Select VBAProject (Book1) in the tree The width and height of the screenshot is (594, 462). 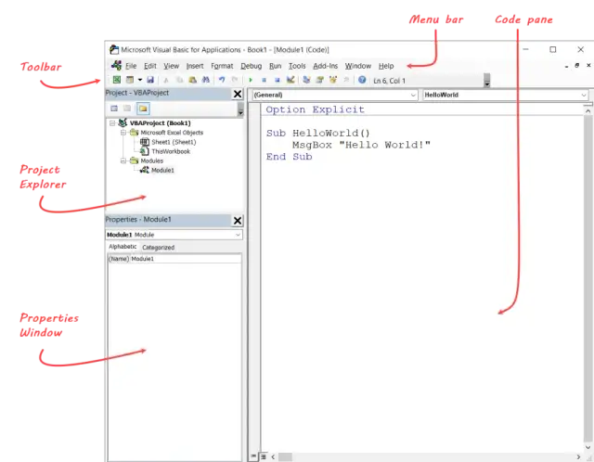point(160,123)
